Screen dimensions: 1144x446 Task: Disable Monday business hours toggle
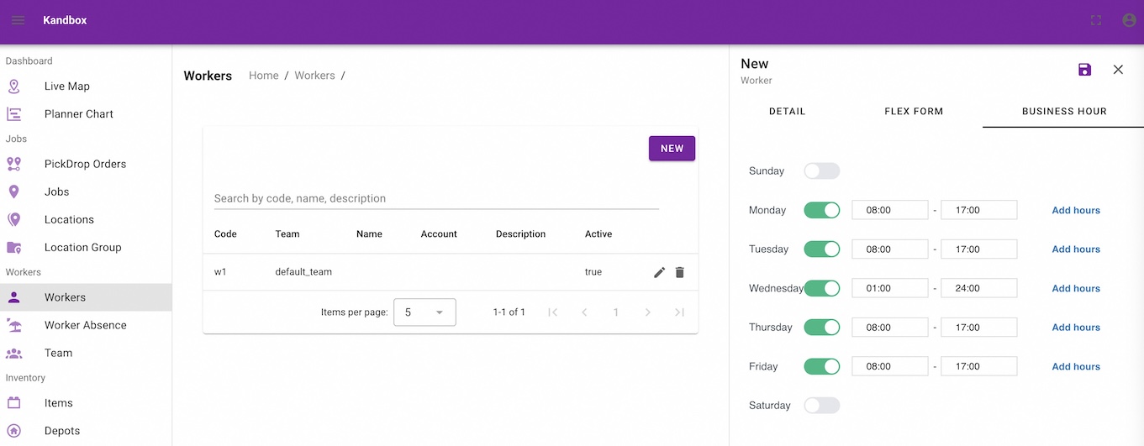821,210
